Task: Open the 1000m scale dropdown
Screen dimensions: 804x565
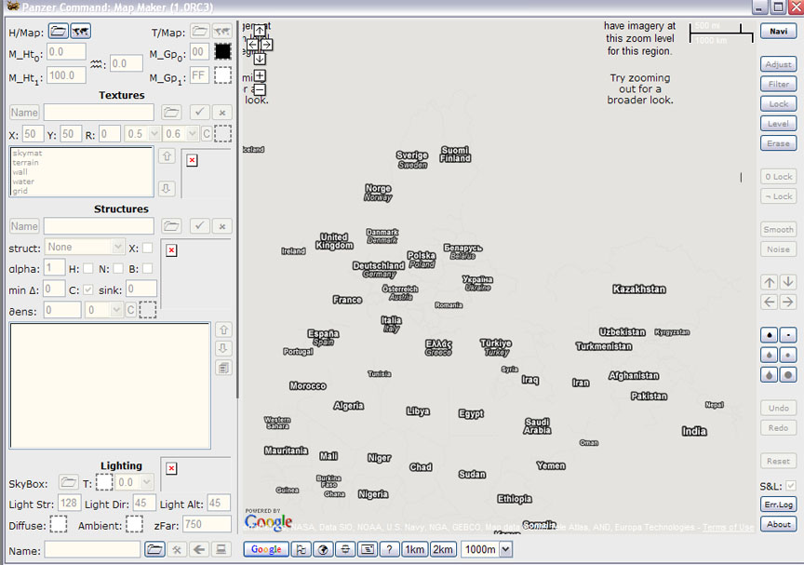Action: tap(506, 549)
